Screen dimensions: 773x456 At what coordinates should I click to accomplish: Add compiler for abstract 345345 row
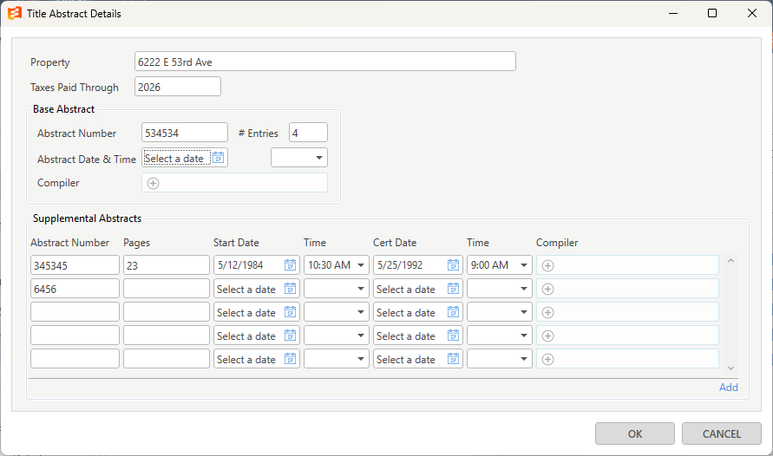(547, 265)
